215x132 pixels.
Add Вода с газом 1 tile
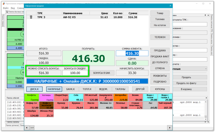[165, 97]
